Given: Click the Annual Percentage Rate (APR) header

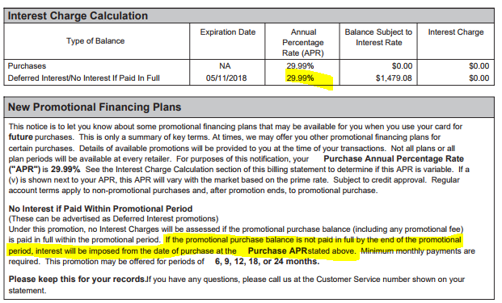Looking at the screenshot, I should [x=303, y=43].
